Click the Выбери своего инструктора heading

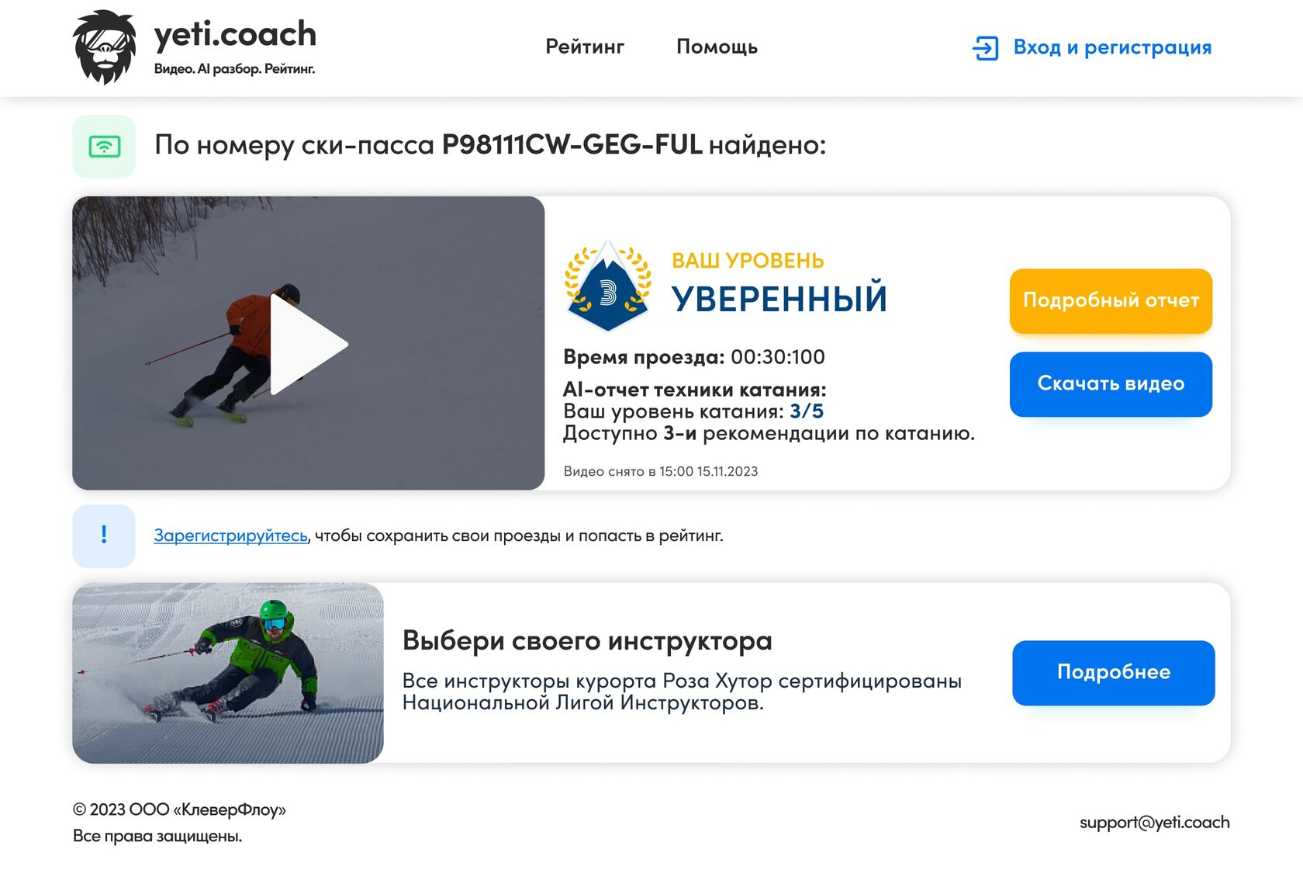coord(587,641)
